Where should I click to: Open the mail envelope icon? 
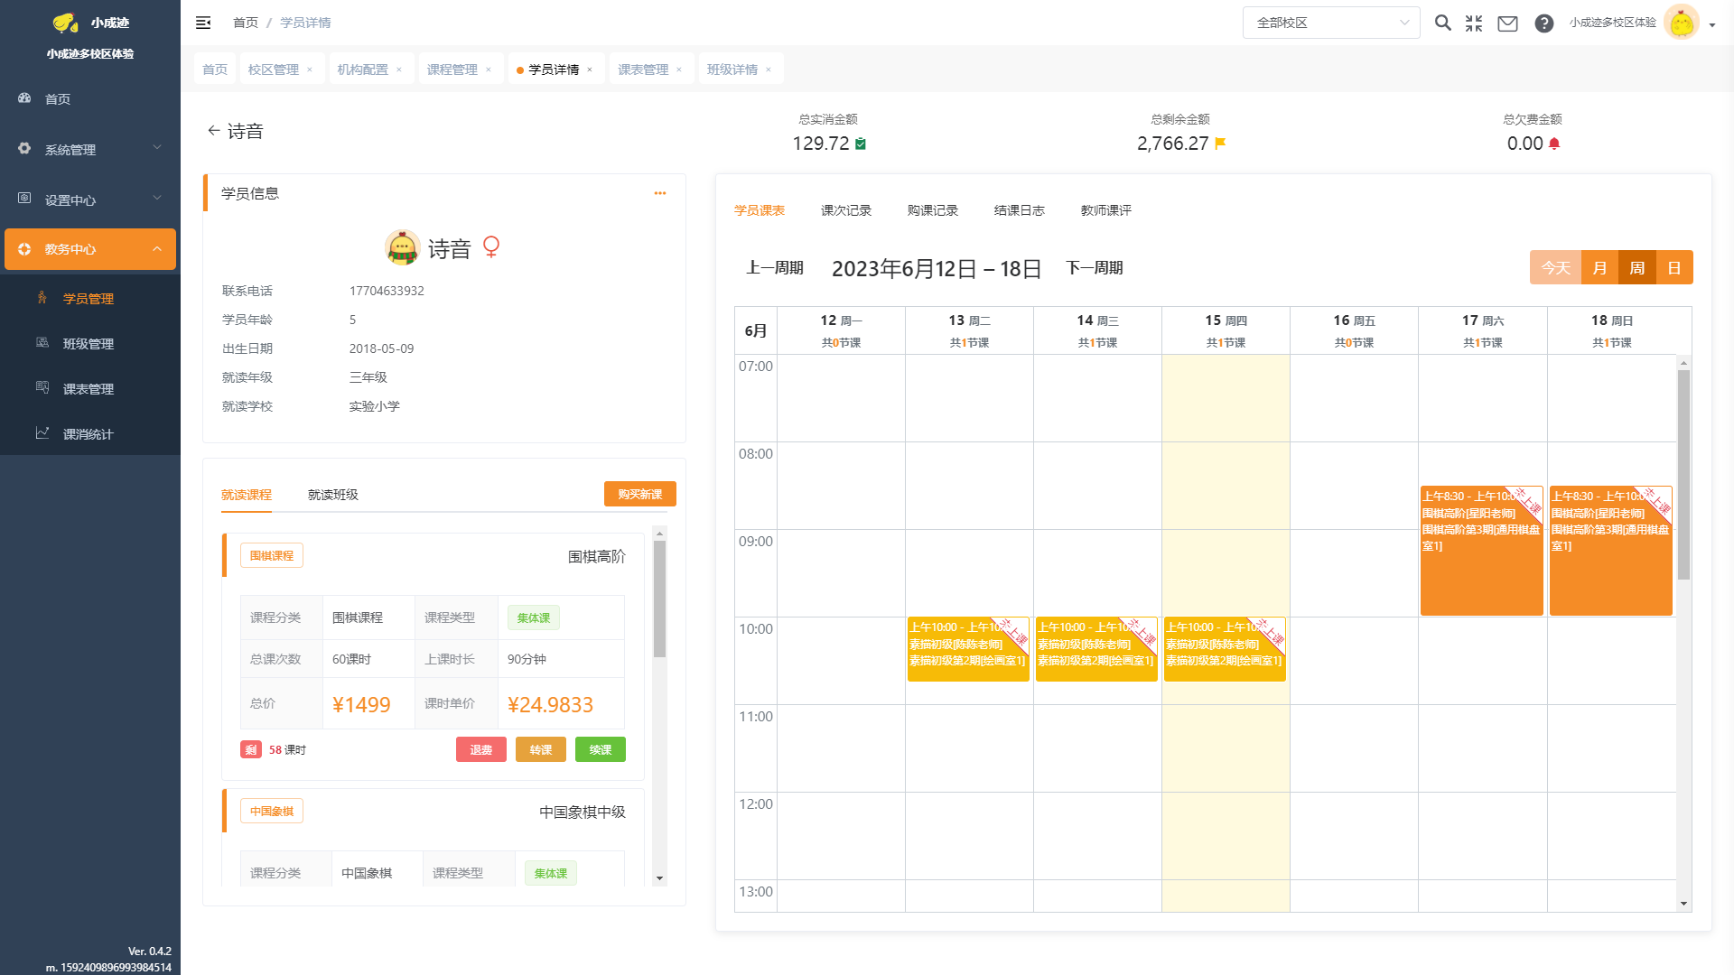1507,23
